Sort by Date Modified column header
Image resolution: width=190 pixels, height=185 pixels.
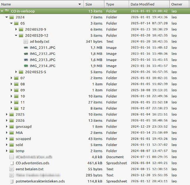coord(149,4)
